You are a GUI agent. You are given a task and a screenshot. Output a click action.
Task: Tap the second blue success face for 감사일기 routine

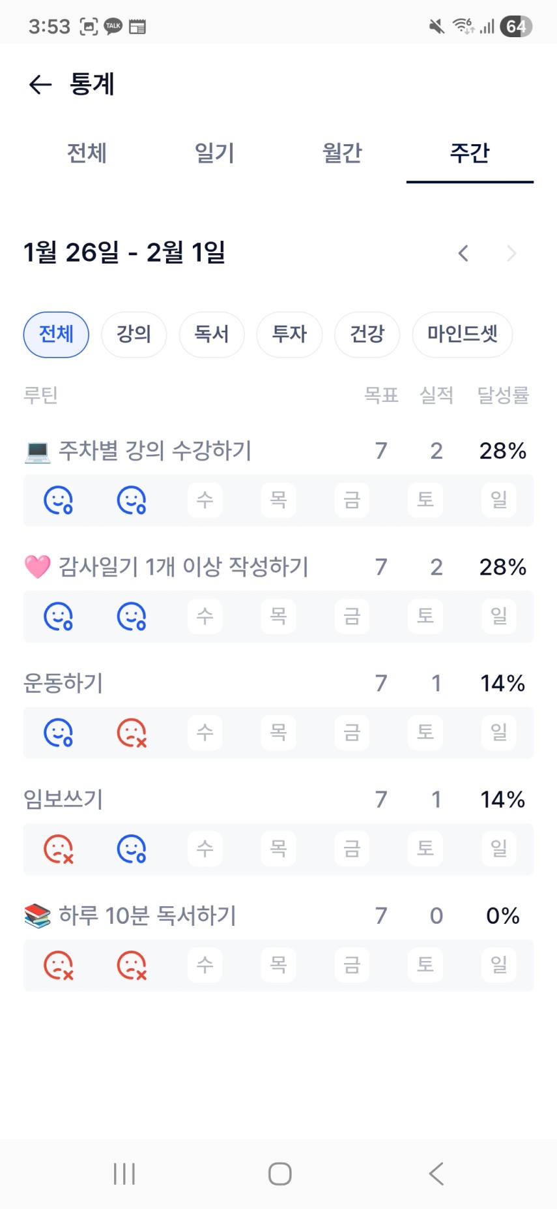click(132, 617)
